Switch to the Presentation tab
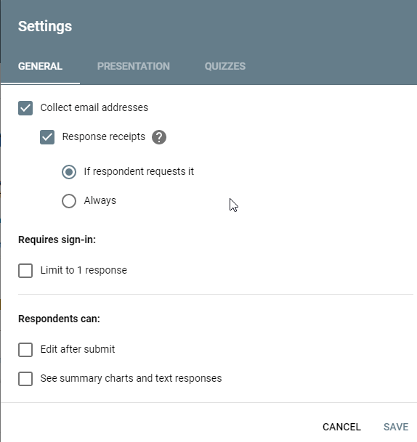 point(134,66)
